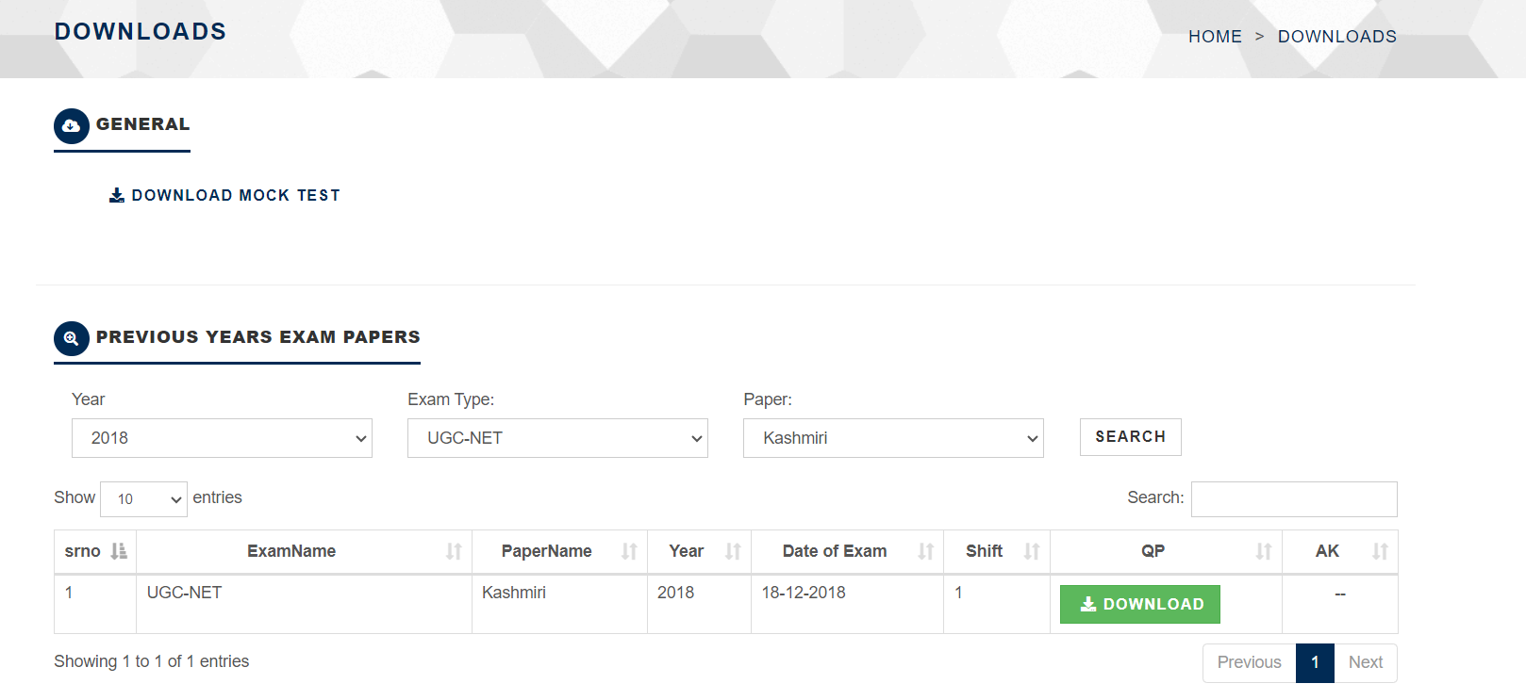Image resolution: width=1526 pixels, height=700 pixels.
Task: Open the Year dropdown showing 2018
Action: (x=222, y=438)
